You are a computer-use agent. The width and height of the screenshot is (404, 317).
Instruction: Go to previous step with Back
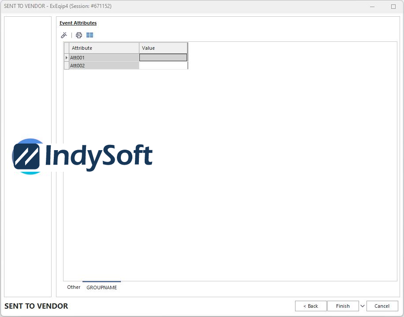coord(311,306)
